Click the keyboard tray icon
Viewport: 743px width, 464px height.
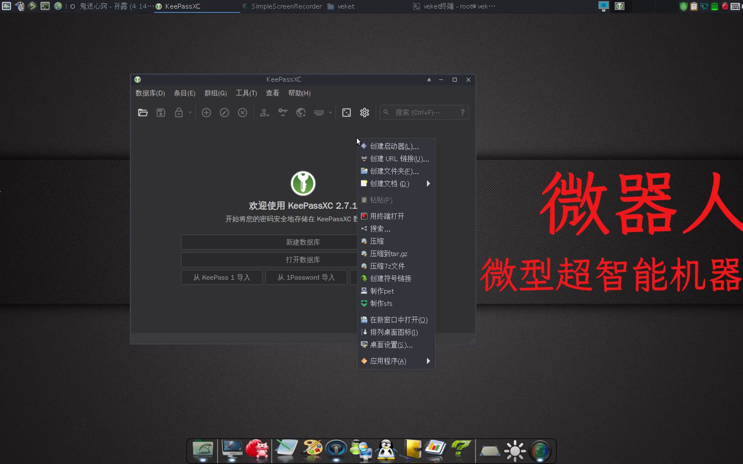[x=735, y=6]
